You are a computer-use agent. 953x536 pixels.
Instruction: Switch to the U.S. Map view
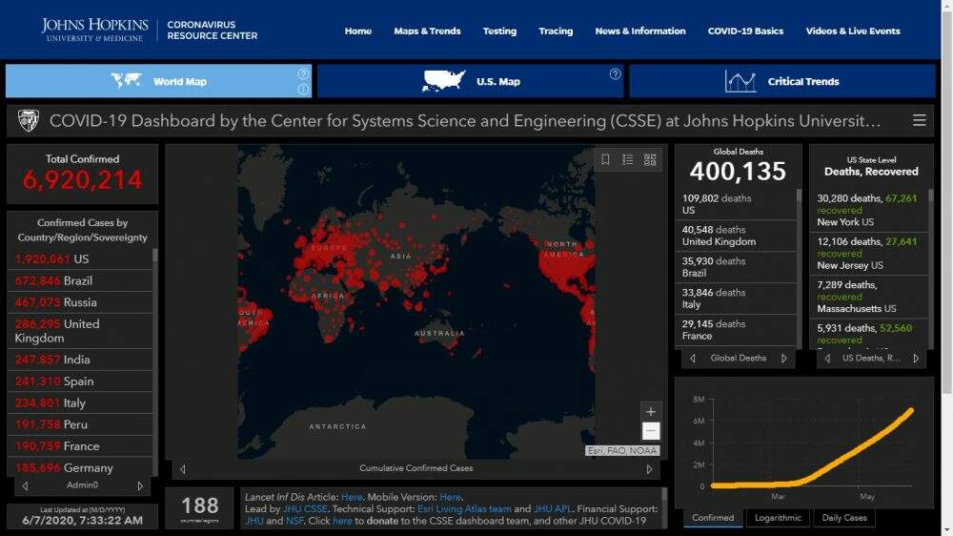pos(471,82)
